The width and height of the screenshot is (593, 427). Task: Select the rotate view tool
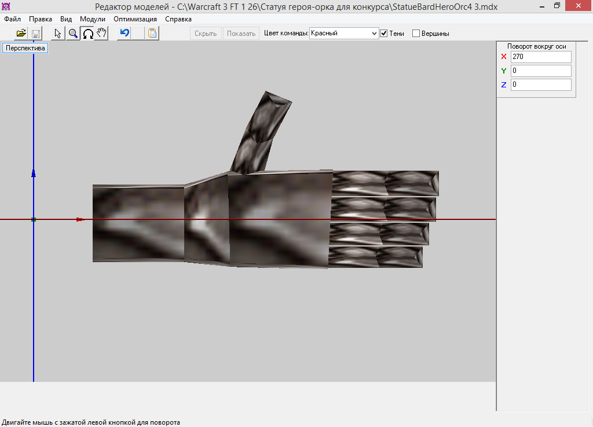pos(87,34)
